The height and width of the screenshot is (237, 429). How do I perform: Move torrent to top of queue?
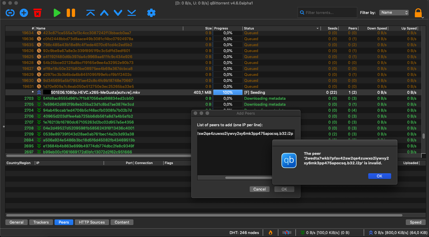coord(91,13)
